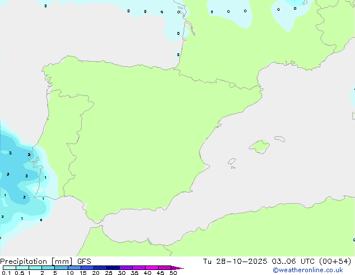Click the legend label '15'

pyautogui.click(x=83, y=273)
